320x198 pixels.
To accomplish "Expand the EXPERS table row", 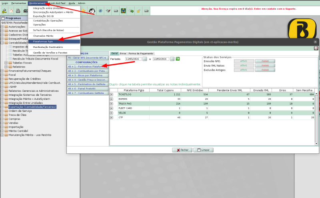I will (112, 99).
